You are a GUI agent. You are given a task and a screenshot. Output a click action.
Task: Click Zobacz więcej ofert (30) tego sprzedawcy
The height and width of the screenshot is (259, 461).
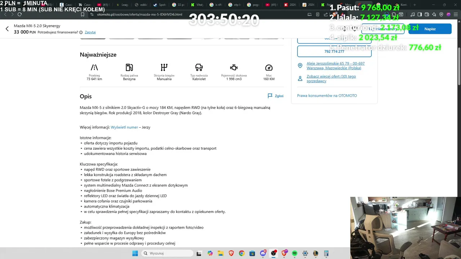pos(331,79)
